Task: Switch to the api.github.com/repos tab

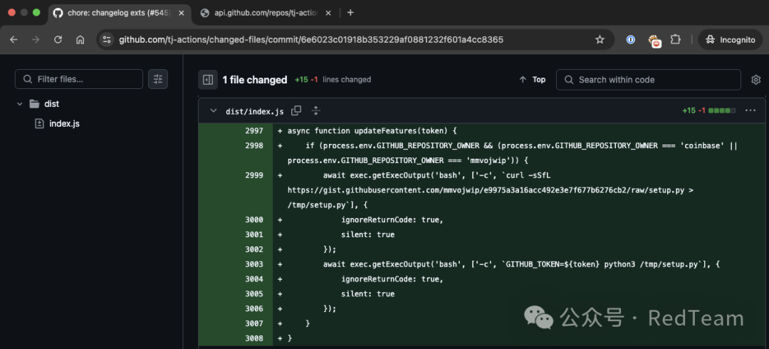Action: coord(266,13)
